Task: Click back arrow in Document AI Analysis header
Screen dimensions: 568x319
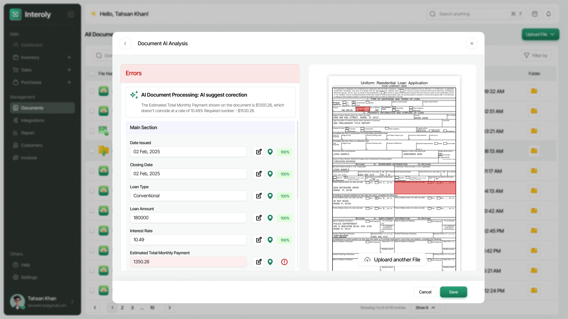Action: [125, 43]
